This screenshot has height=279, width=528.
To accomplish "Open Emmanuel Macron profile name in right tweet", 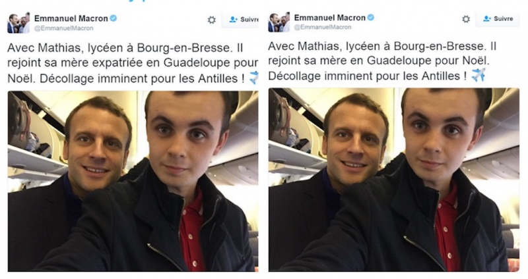I will pyautogui.click(x=329, y=18).
